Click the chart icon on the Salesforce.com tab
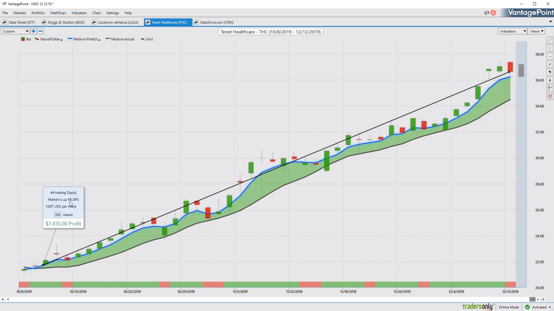Screen dimensions: 554x311 point(196,22)
